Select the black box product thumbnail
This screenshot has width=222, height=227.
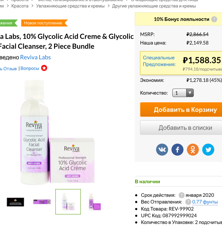pos(15,202)
